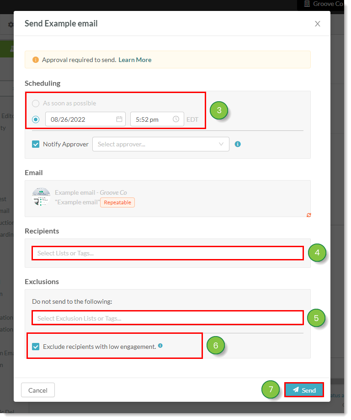Viewport: 351px width, 420px height.
Task: Close the Send Example email dialog
Action: 318,24
